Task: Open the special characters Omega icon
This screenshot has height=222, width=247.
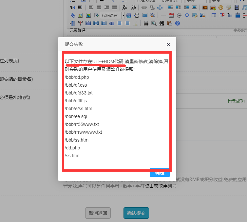Action: click(x=187, y=15)
